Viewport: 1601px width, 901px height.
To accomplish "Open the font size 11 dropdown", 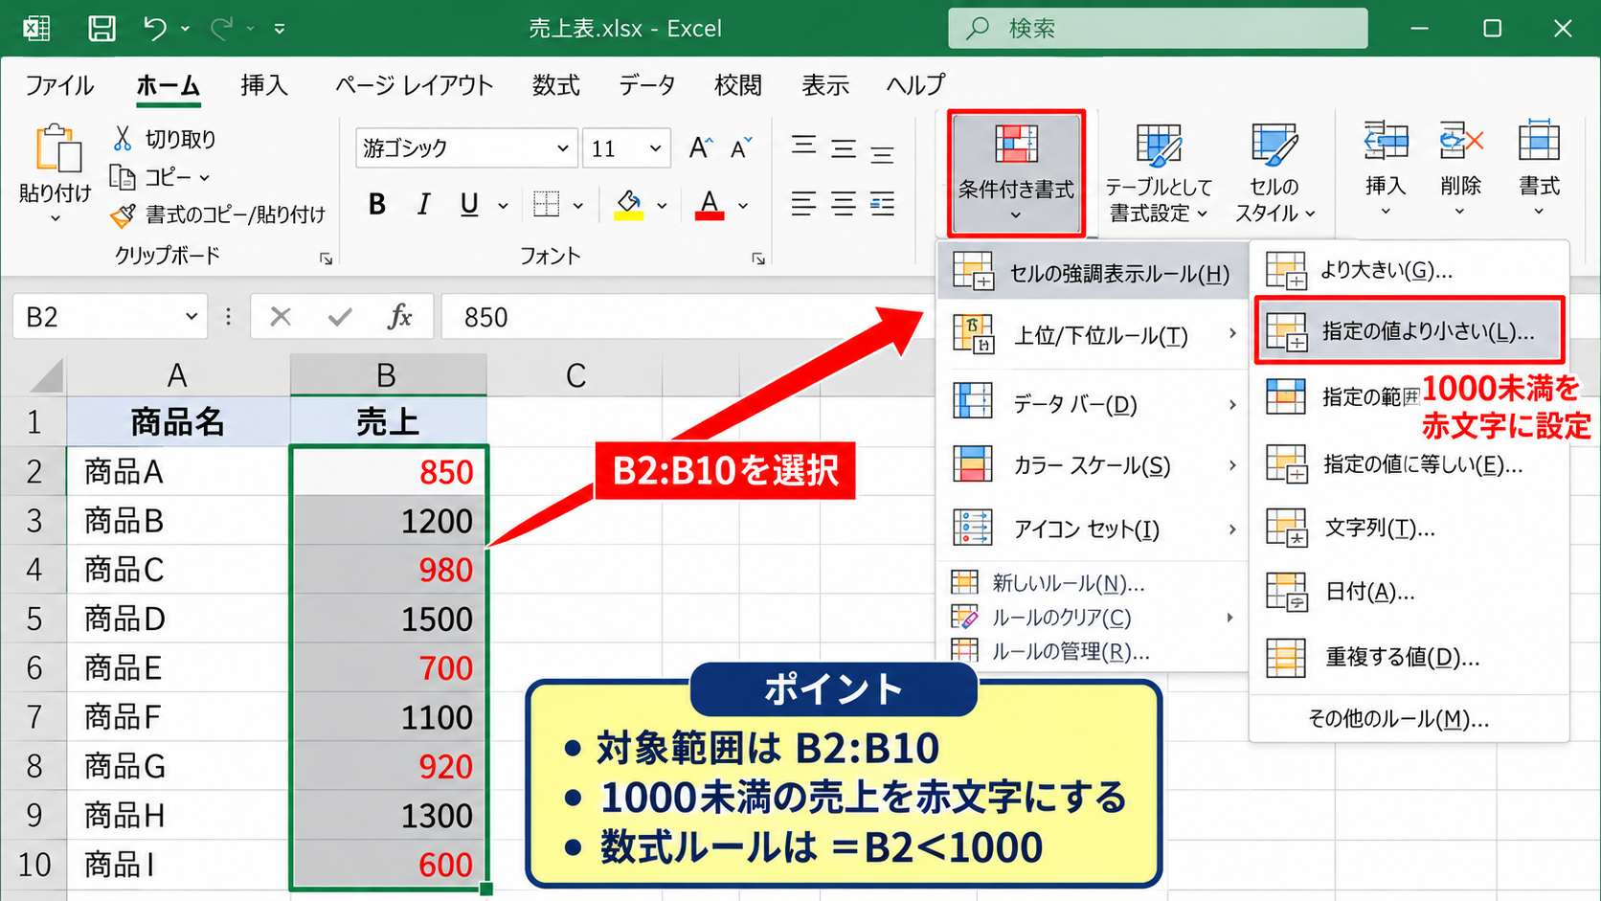I will coord(655,148).
